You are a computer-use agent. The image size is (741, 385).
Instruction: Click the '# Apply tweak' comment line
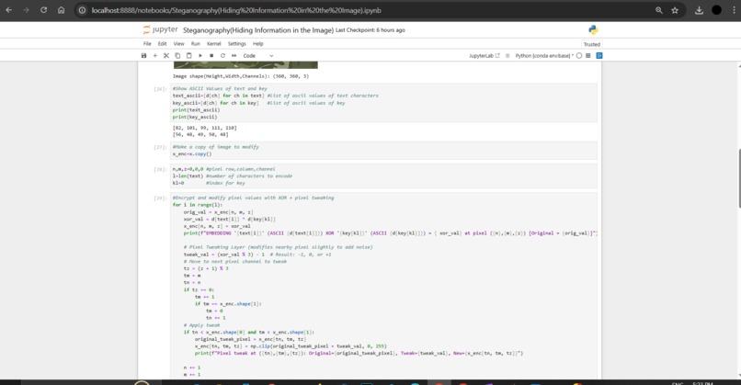click(201, 325)
